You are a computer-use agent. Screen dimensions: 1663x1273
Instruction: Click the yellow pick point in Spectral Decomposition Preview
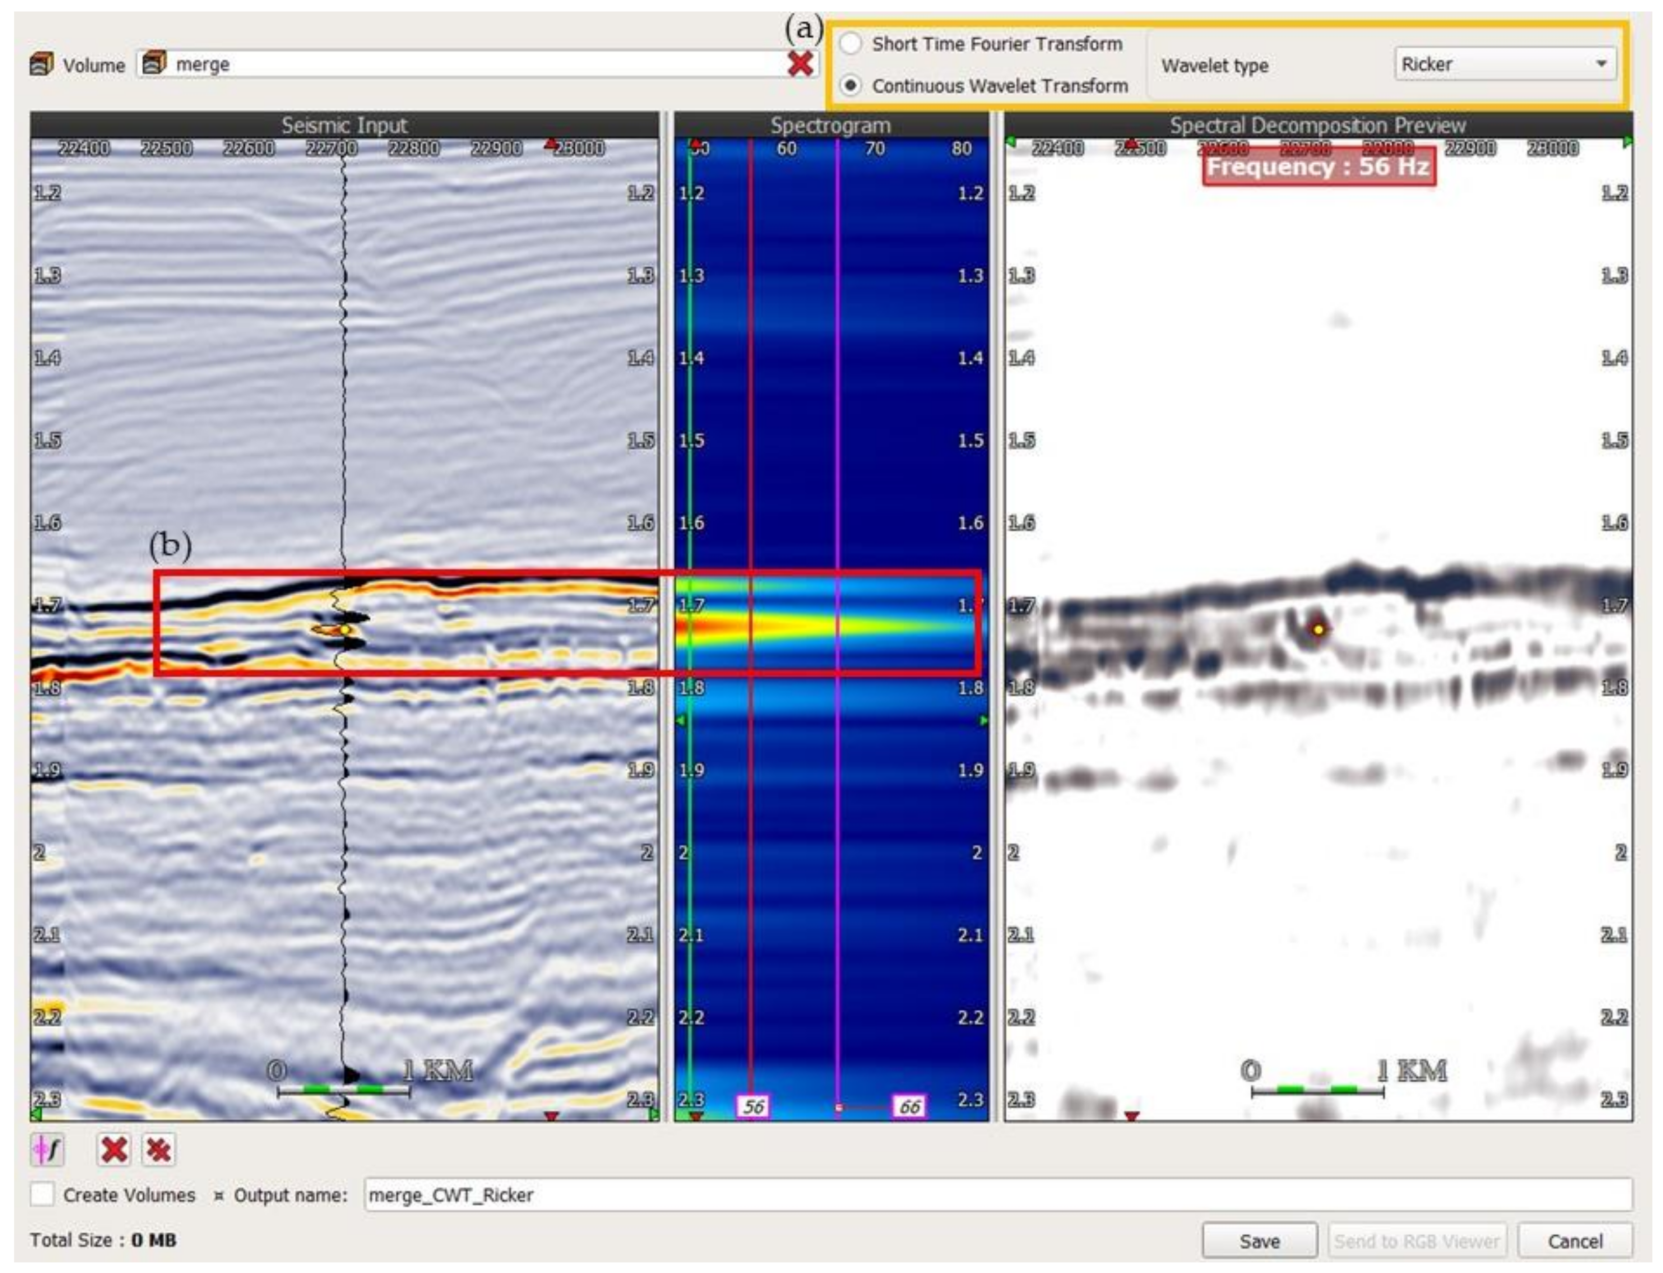click(1318, 629)
